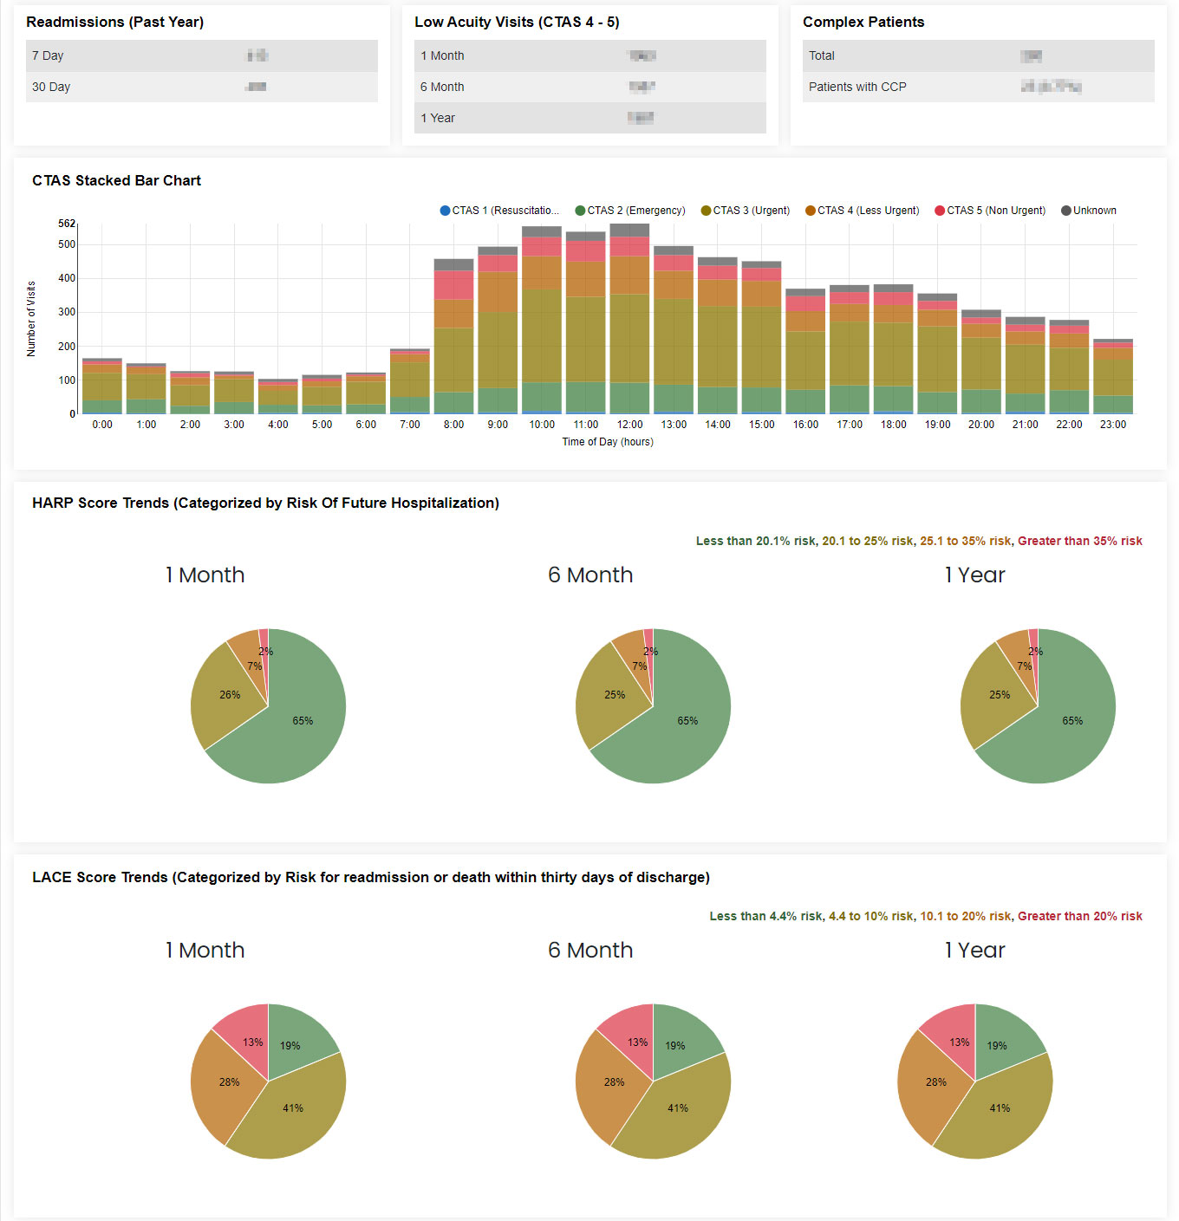Image resolution: width=1179 pixels, height=1221 pixels.
Task: Click the HARP '6 Month' pie heading
Action: click(x=590, y=575)
